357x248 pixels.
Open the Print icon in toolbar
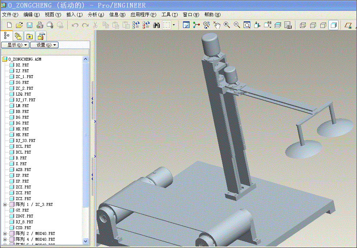[x=40, y=25]
